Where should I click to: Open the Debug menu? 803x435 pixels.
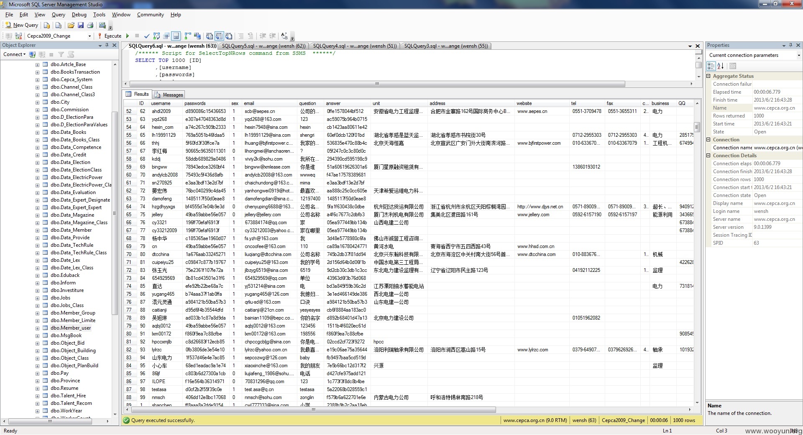[x=79, y=15]
